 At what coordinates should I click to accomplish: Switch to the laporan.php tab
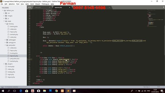pos(58,7)
